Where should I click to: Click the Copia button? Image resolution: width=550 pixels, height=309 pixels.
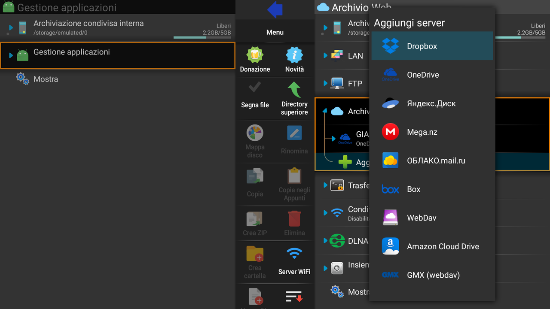[255, 182]
